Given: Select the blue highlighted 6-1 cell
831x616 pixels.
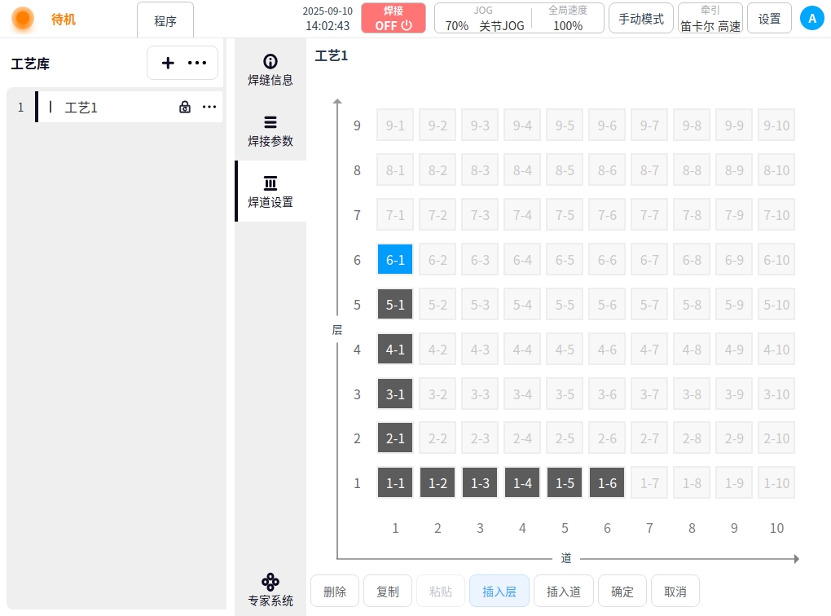Looking at the screenshot, I should pos(395,260).
